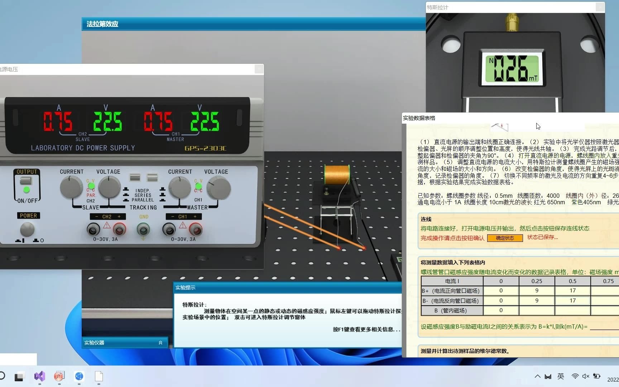Viewport: 619px width, 387px height.
Task: Click the blue globe app on taskbar
Action: click(79, 376)
